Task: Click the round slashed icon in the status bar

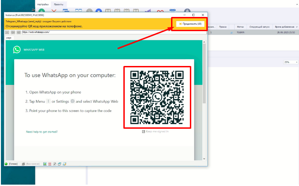Action: [x=55, y=164]
